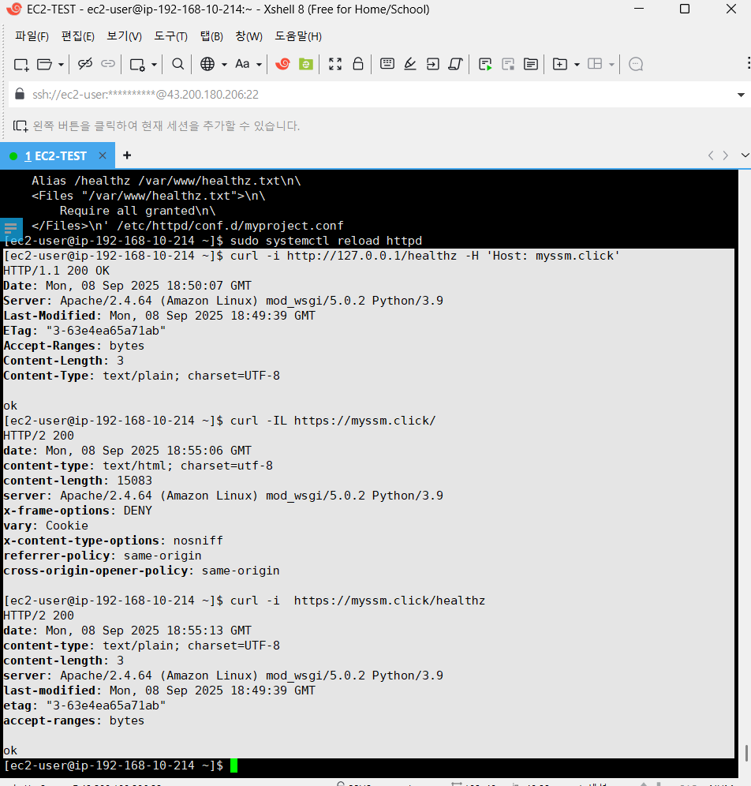Viewport: 751px width, 786px height.
Task: Click the 'x-content-type-options: nosniff' line
Action: 114,541
